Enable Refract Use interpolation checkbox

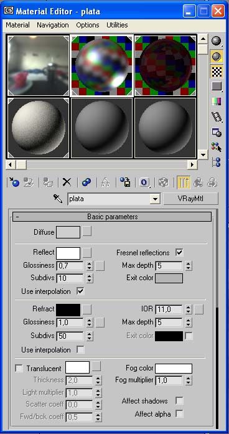click(80, 350)
